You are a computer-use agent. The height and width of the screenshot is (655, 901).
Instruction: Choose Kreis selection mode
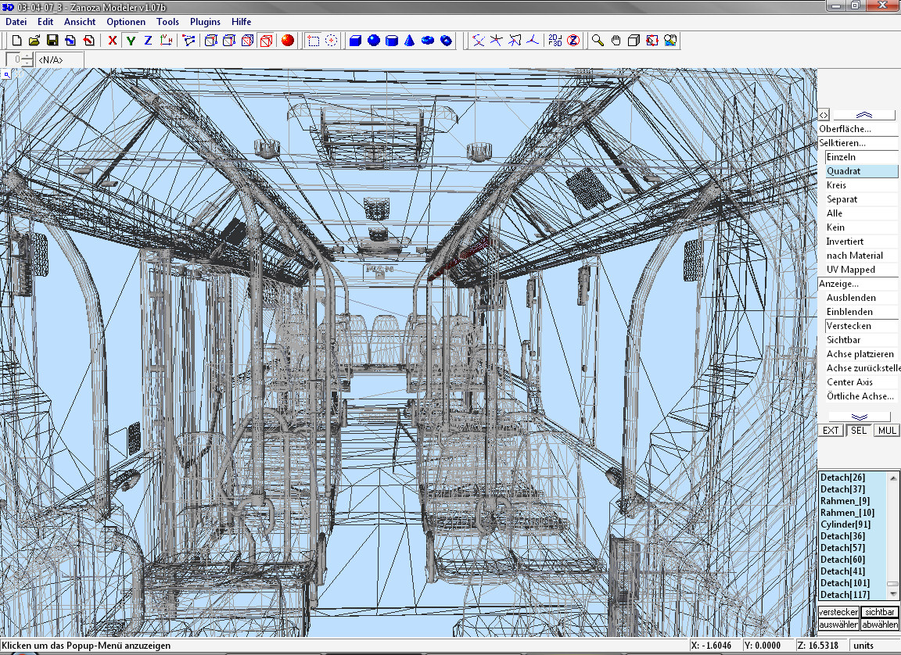[861, 184]
